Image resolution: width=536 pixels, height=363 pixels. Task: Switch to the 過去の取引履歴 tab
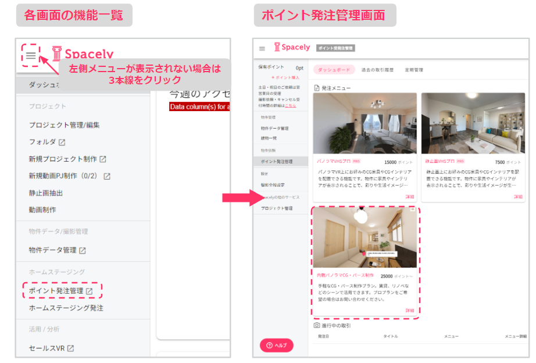(x=377, y=70)
